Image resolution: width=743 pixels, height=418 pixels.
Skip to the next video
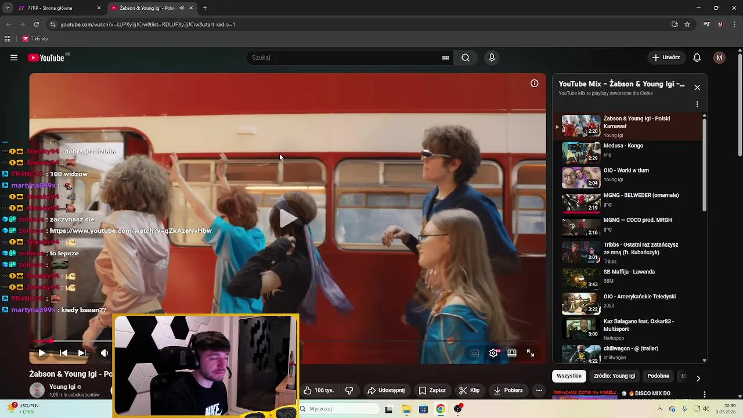pyautogui.click(x=82, y=353)
